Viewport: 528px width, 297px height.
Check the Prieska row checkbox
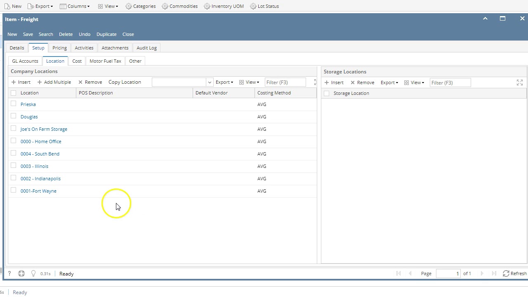pos(14,104)
